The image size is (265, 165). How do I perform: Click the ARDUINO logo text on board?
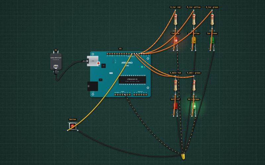(127, 63)
